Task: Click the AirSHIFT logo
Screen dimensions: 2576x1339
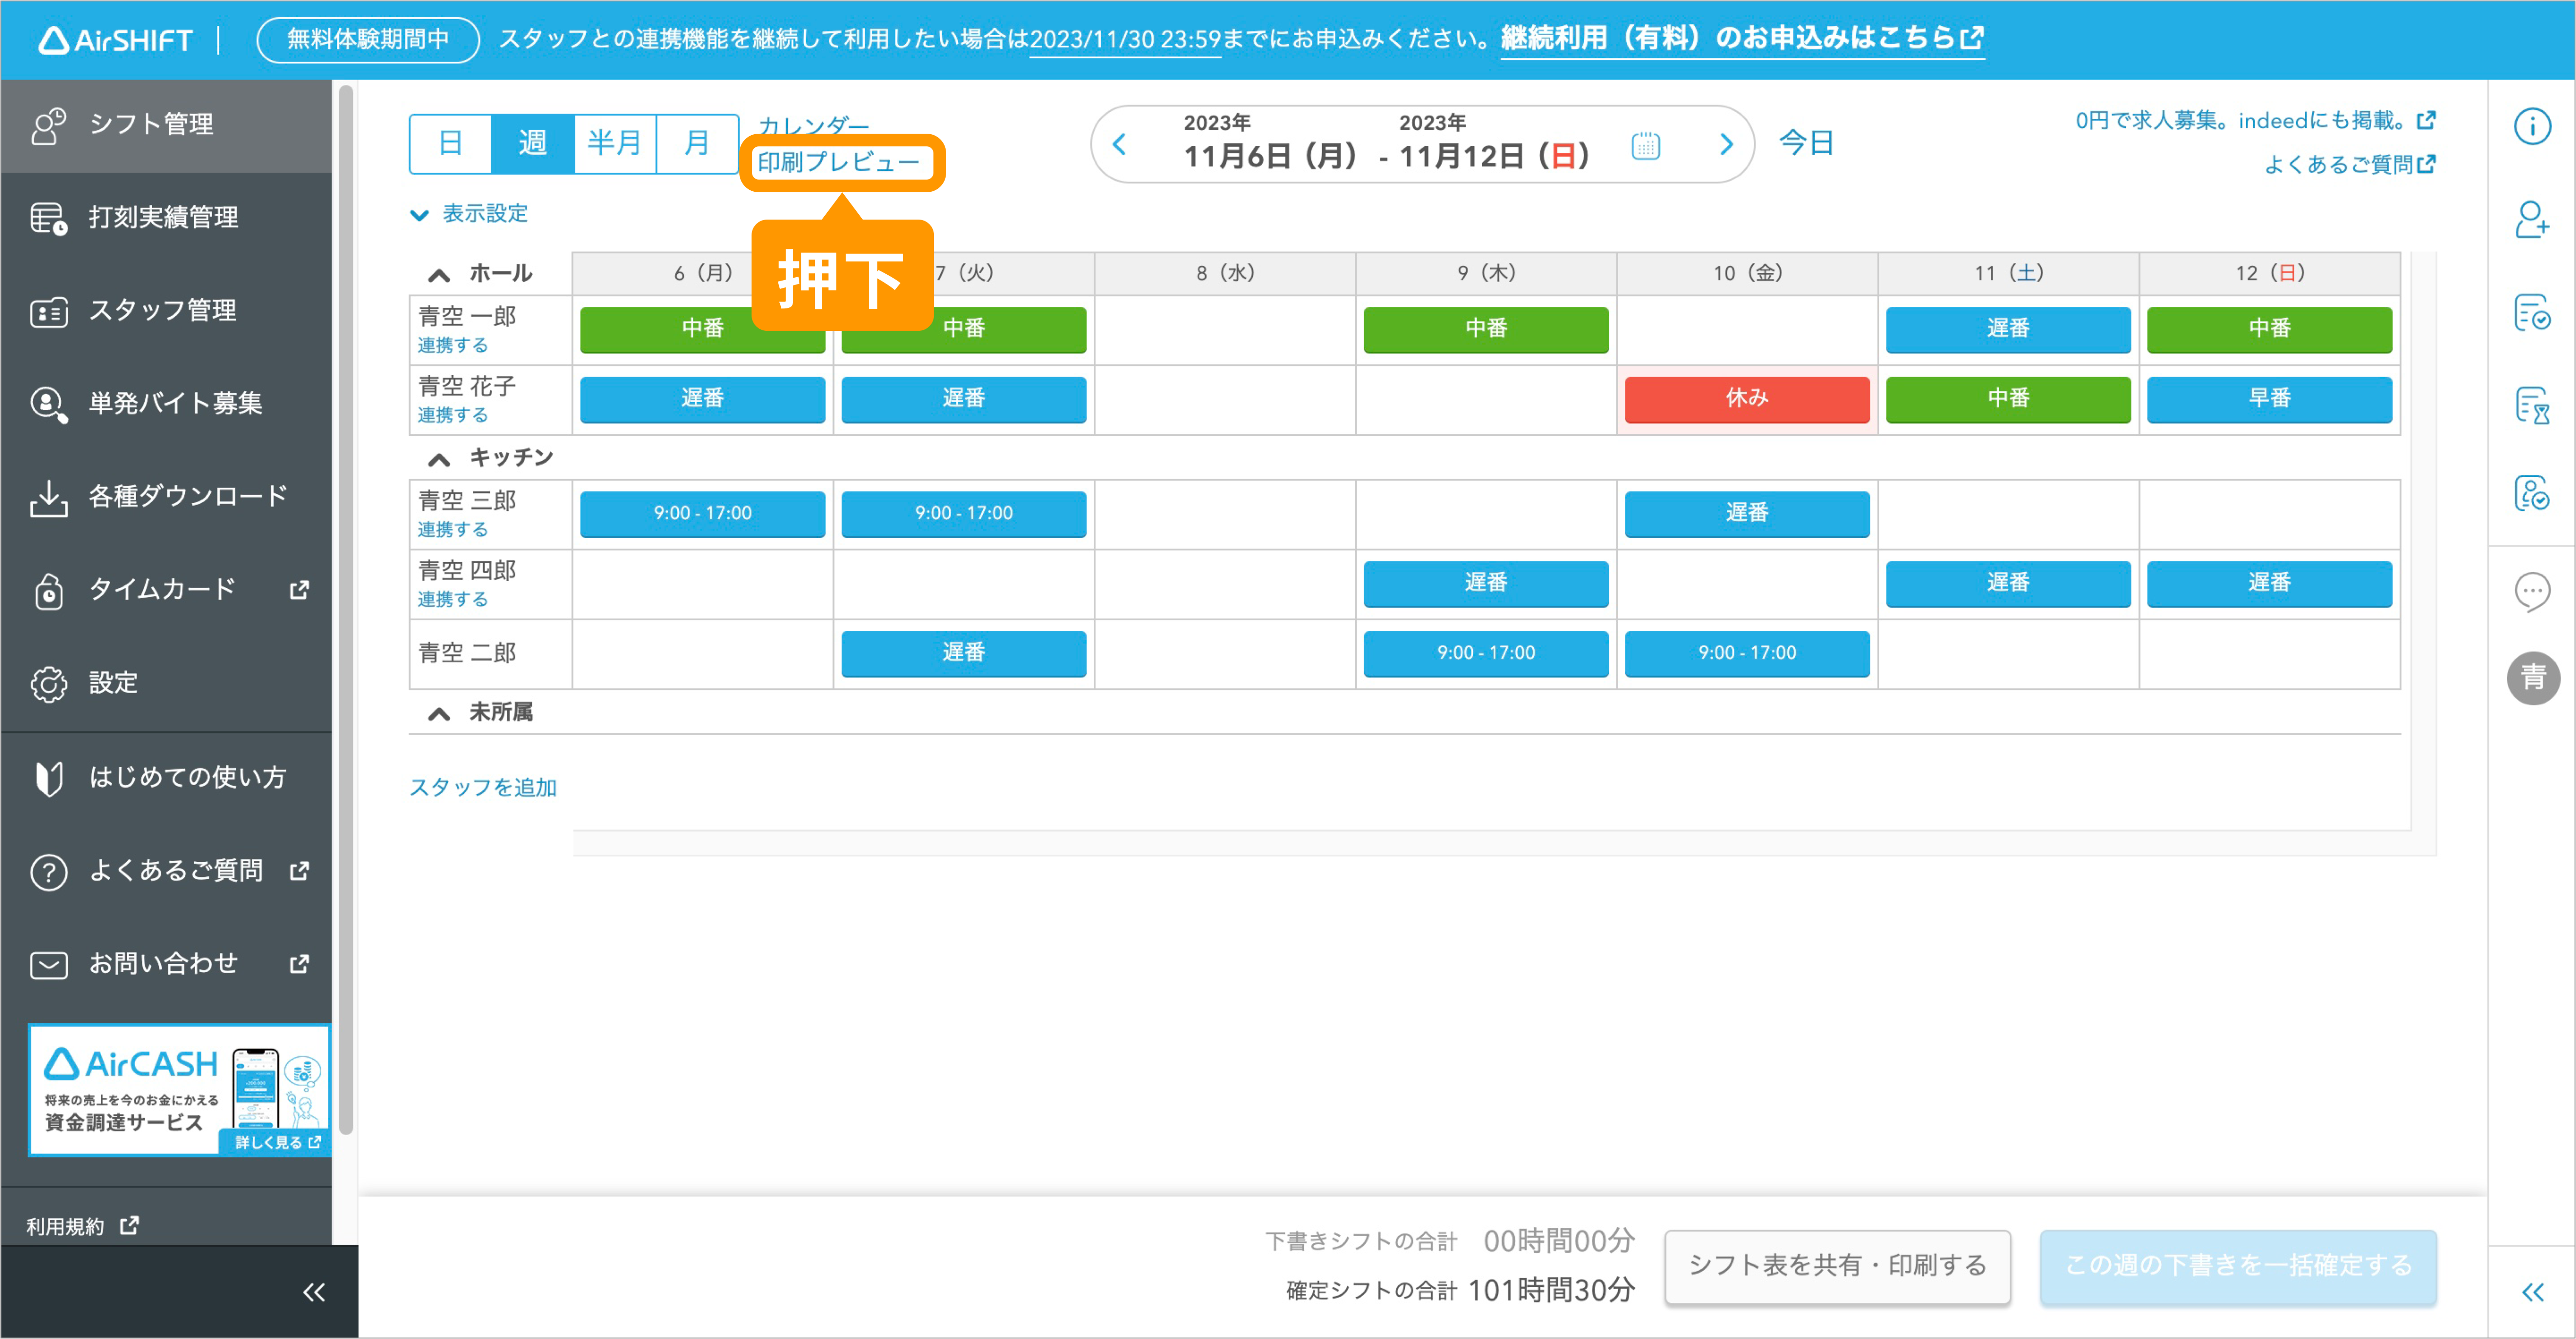Action: click(x=115, y=39)
